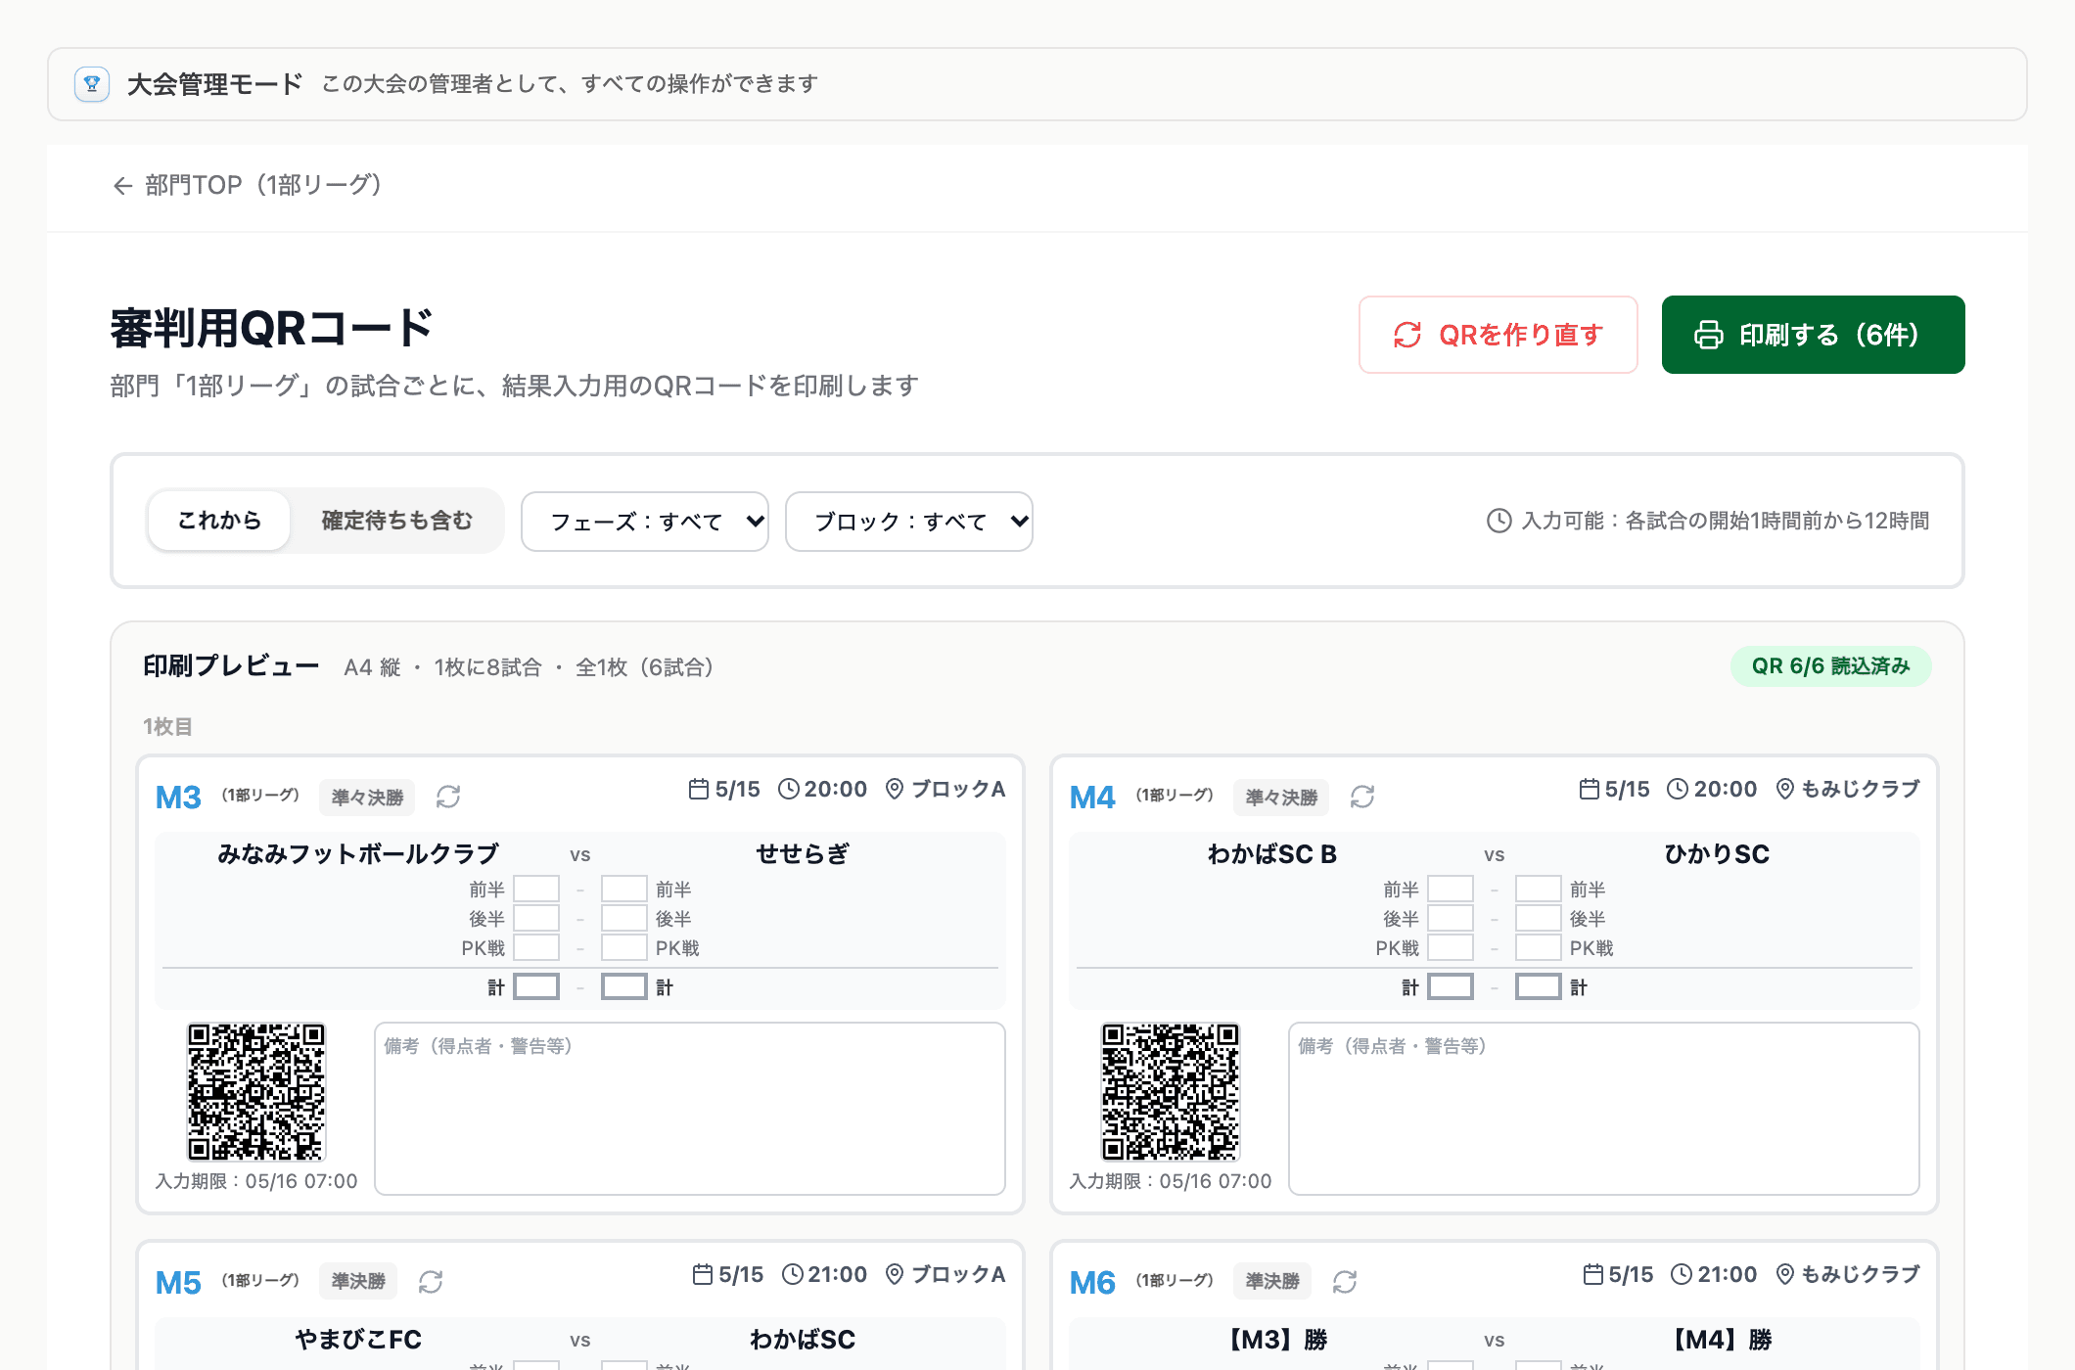Click the trophy icon beside 大会管理モード
This screenshot has height=1370, width=2075.
92,84
